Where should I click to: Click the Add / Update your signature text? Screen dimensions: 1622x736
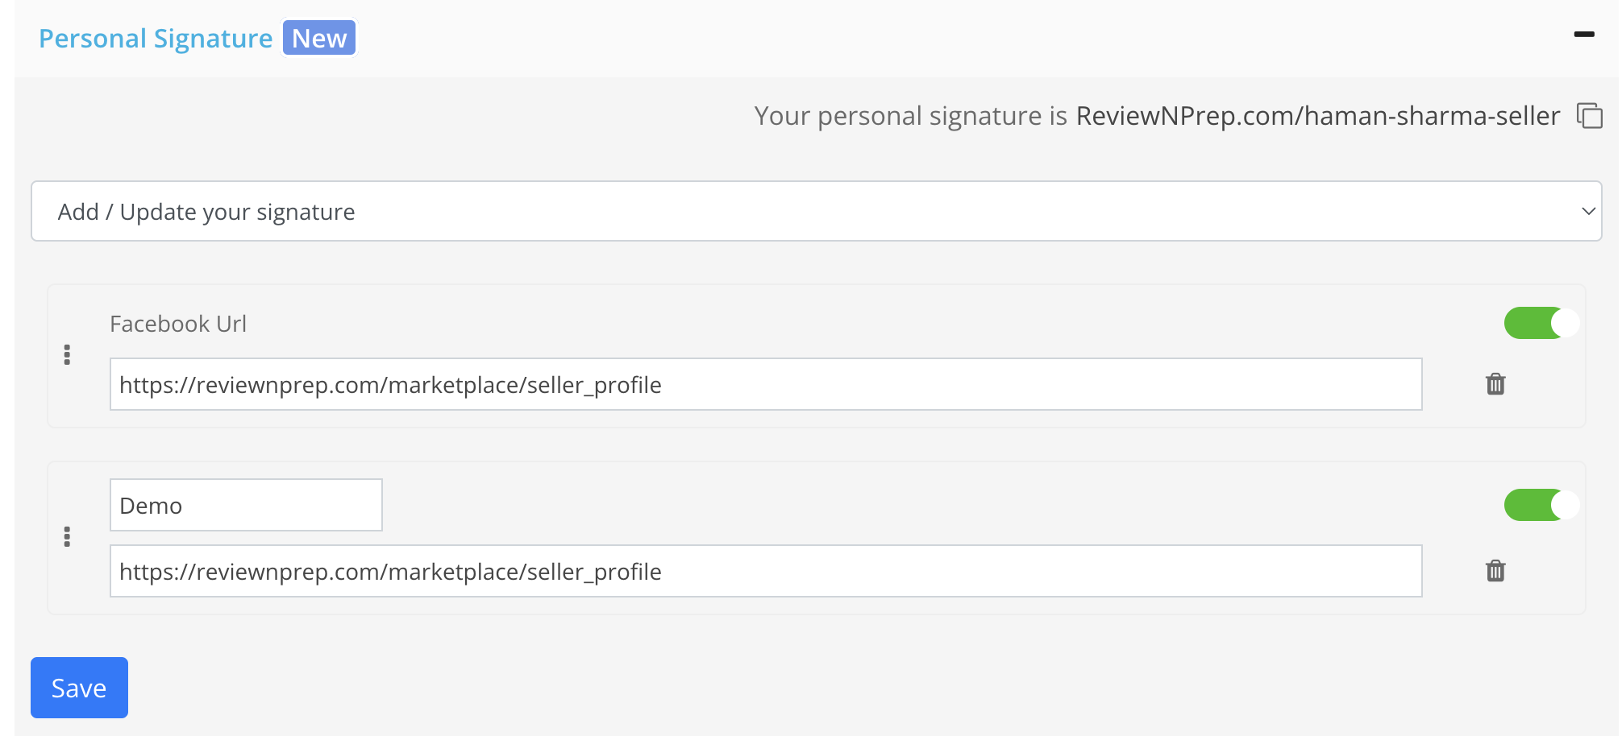(x=206, y=212)
